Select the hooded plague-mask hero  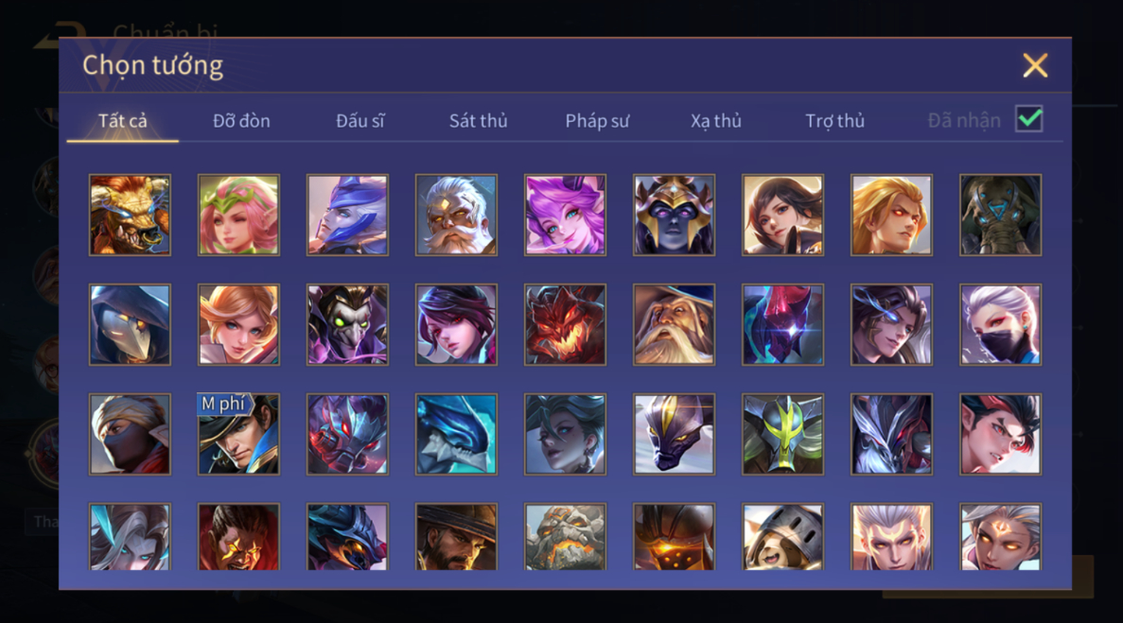coord(130,324)
